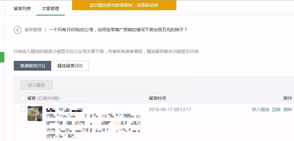Click the article title in the breadcrumb
Viewport: 294px width, 141px height.
click(x=118, y=30)
